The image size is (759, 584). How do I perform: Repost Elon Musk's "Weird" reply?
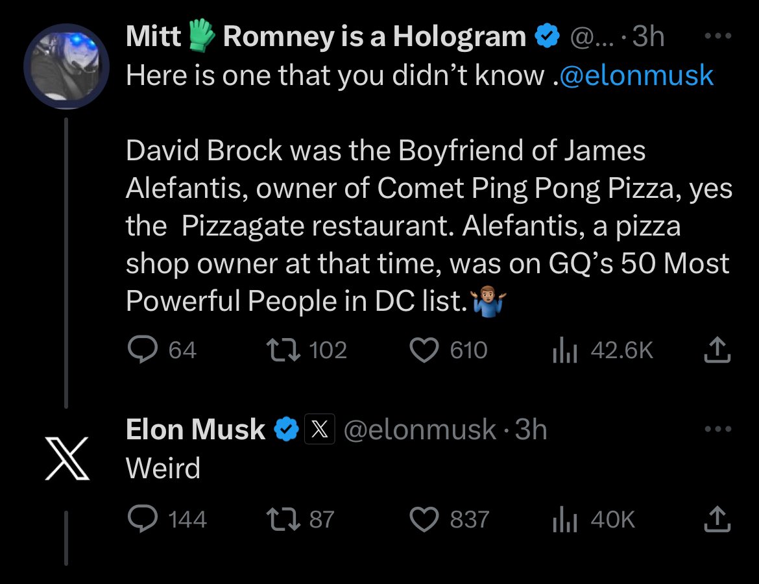pyautogui.click(x=283, y=519)
